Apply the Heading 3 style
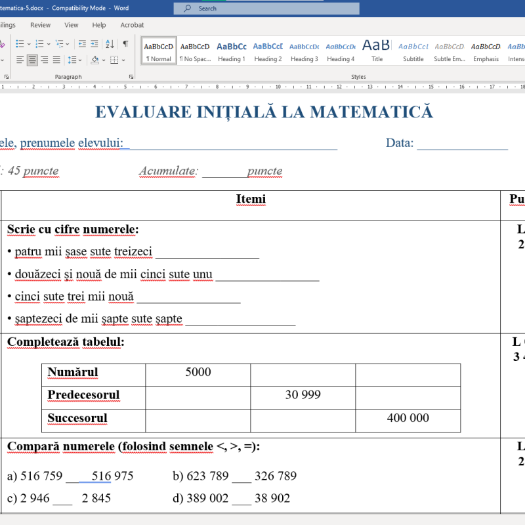Image resolution: width=525 pixels, height=525 pixels. point(304,51)
